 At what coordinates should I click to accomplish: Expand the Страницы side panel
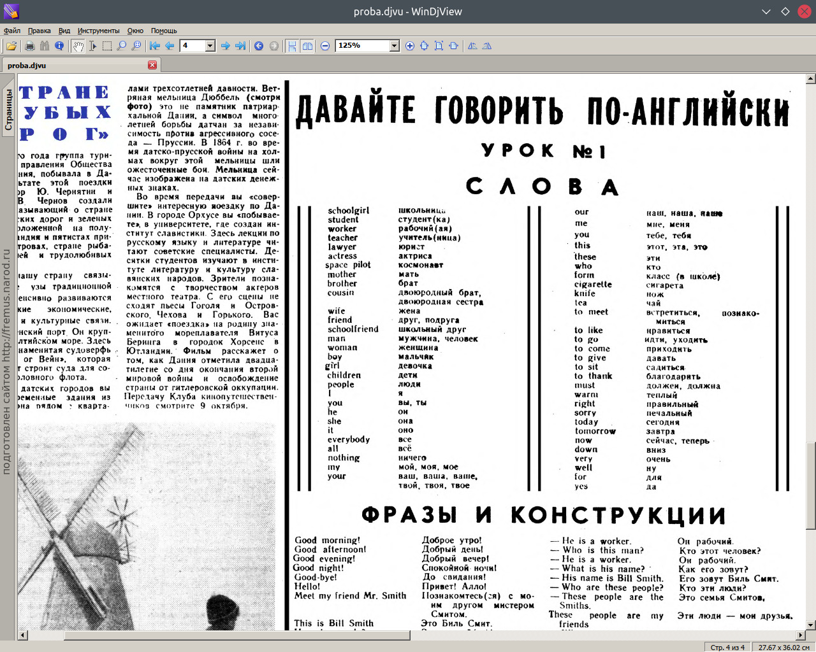click(8, 110)
